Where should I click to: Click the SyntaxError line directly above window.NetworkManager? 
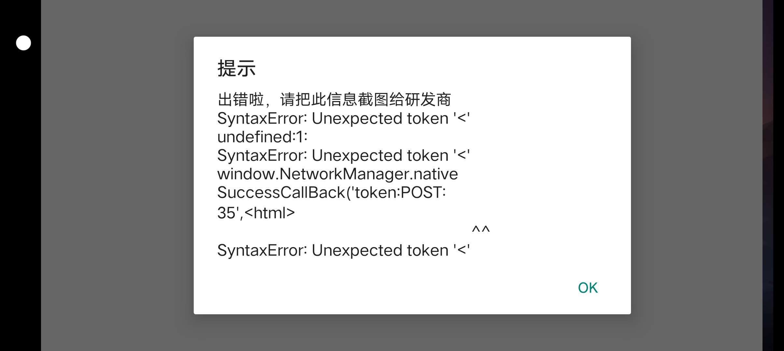(x=343, y=155)
